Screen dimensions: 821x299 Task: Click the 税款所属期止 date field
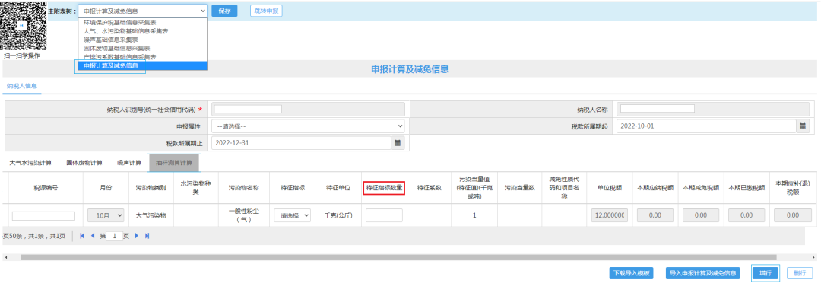click(x=302, y=142)
